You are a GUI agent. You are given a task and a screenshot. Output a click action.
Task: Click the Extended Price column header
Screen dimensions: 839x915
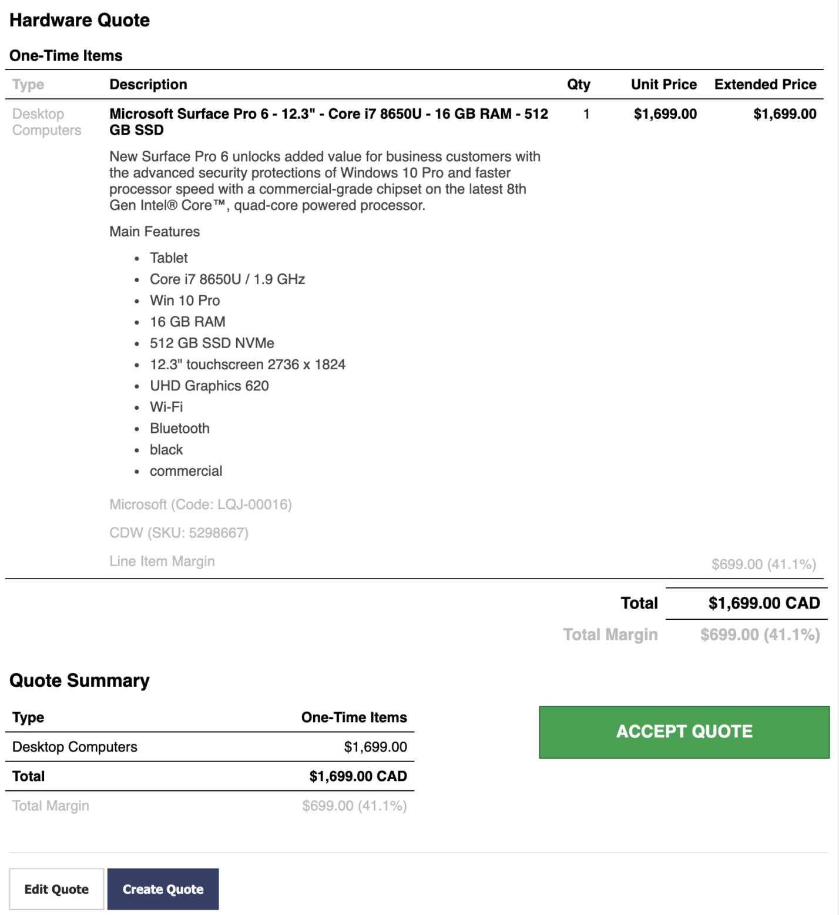pos(764,84)
